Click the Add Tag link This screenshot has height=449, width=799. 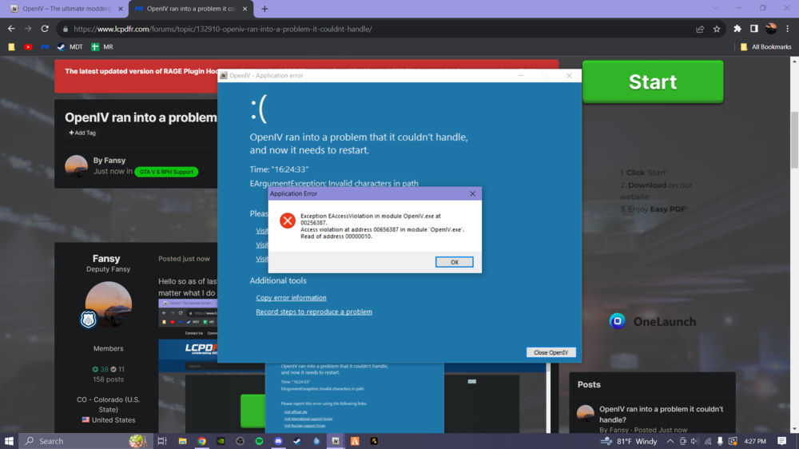82,133
